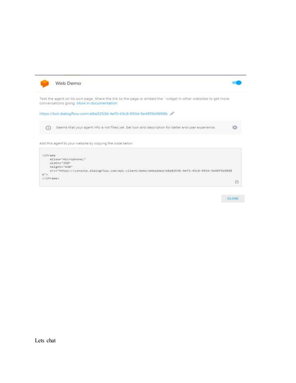Click the height="430" line in the code
This screenshot has width=296, height=383.
click(x=61, y=167)
